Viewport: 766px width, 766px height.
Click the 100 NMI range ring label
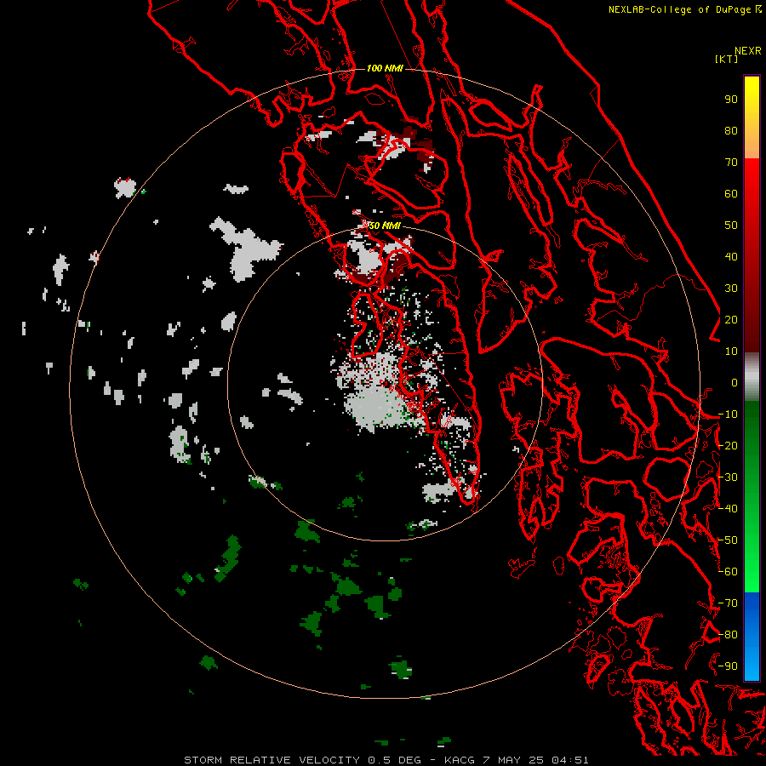(385, 68)
